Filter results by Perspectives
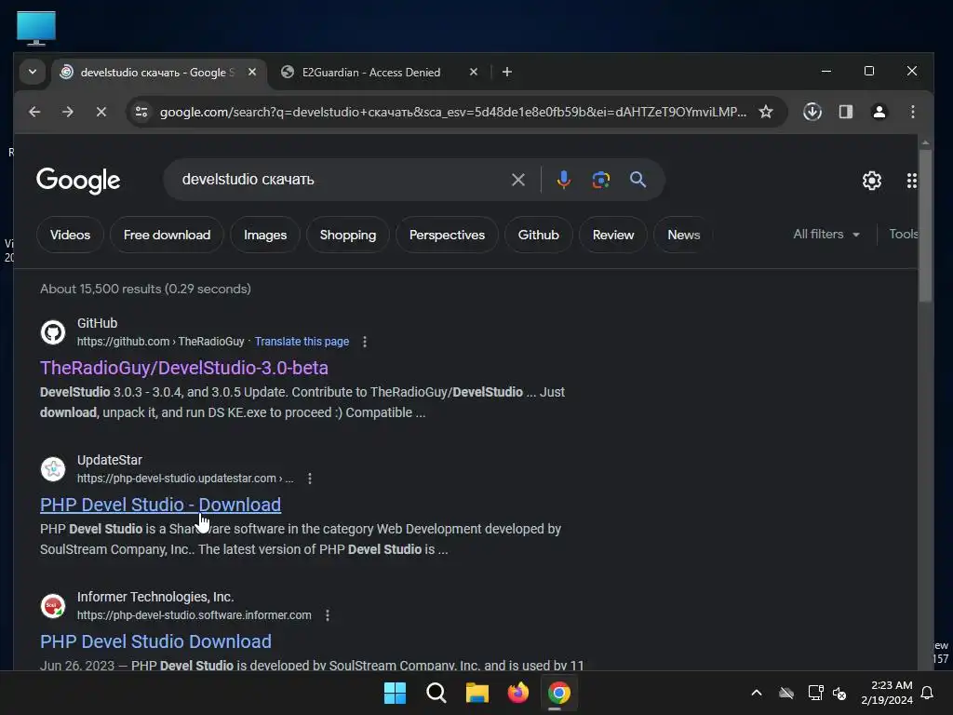 point(447,235)
